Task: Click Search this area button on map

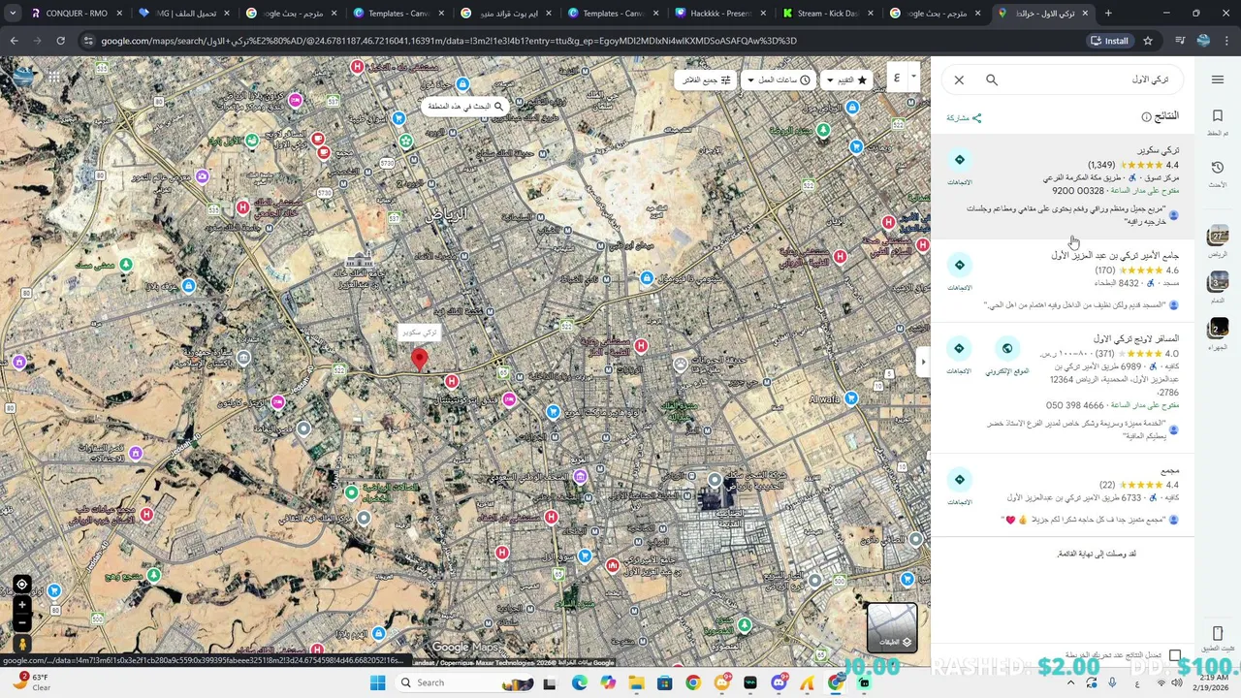Action: click(465, 106)
